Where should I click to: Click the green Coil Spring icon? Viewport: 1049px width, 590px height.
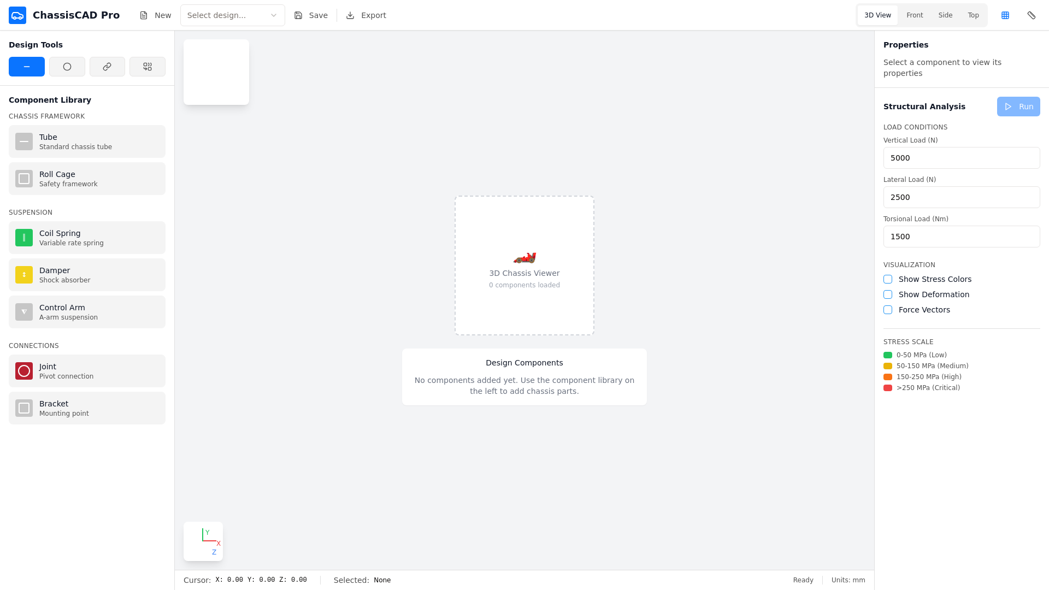[24, 238]
